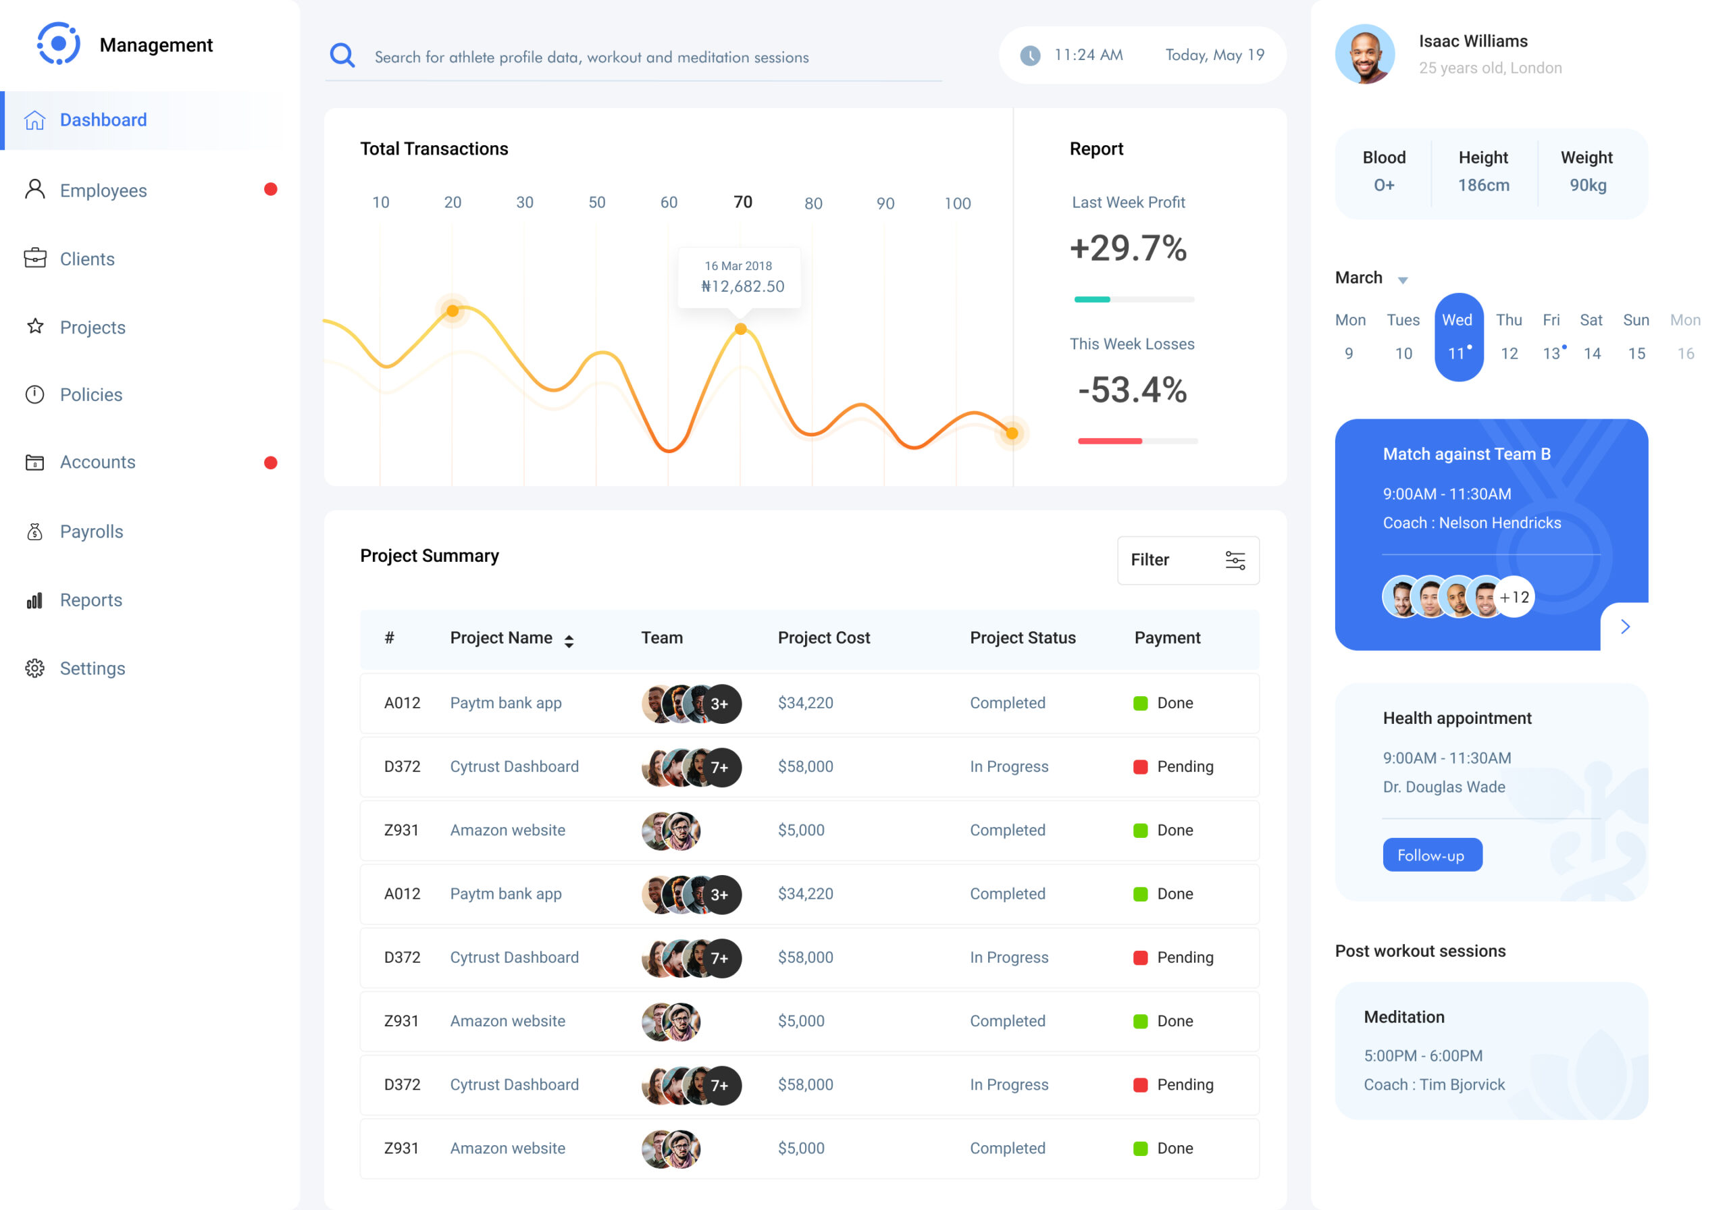
Task: Switch to the Settings section
Action: pos(93,668)
